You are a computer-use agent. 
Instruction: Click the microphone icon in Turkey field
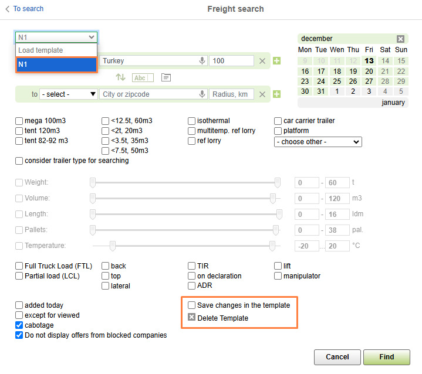tap(202, 61)
